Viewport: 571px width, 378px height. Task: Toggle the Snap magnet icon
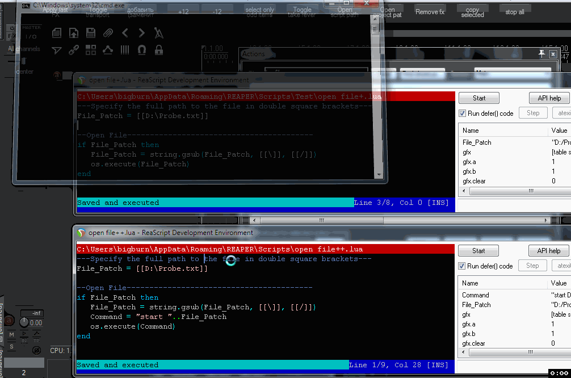[142, 50]
